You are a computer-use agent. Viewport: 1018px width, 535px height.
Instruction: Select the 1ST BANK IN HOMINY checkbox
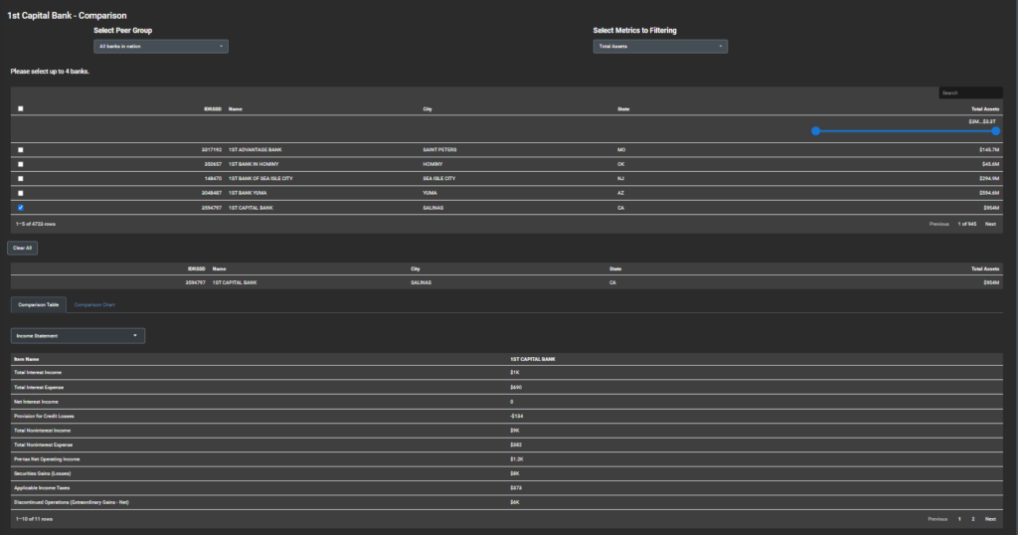pos(21,163)
